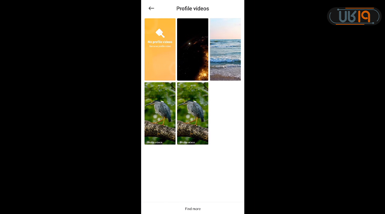Click the Profile videos page title
This screenshot has width=385, height=214.
pos(193,9)
